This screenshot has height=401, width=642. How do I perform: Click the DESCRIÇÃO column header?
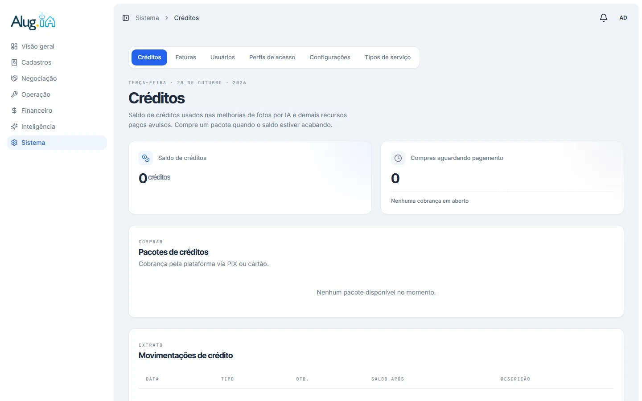tap(515, 379)
